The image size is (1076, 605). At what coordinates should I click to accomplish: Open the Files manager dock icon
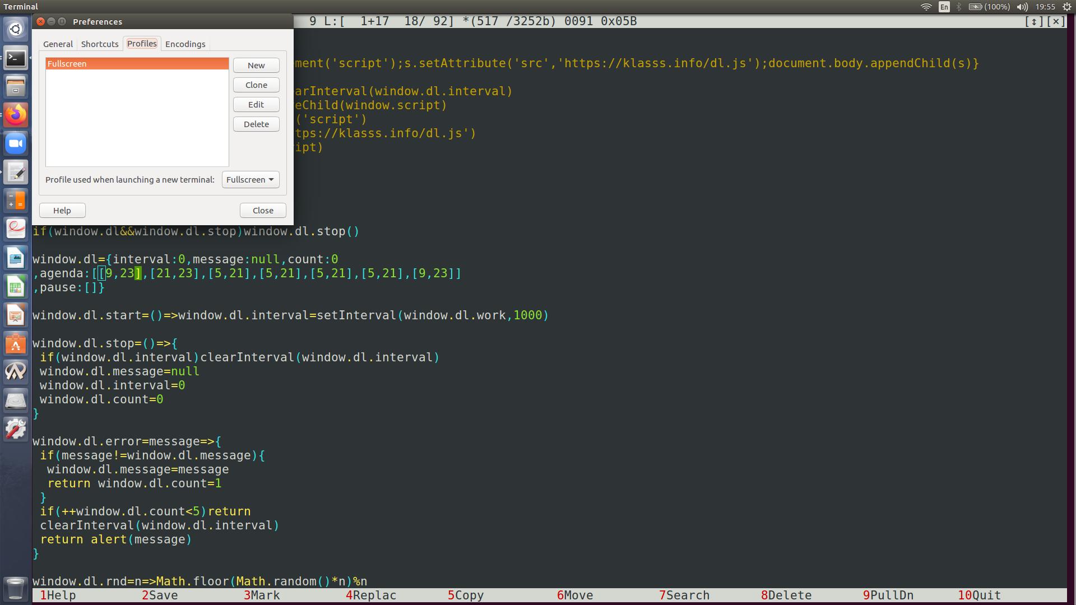point(16,86)
